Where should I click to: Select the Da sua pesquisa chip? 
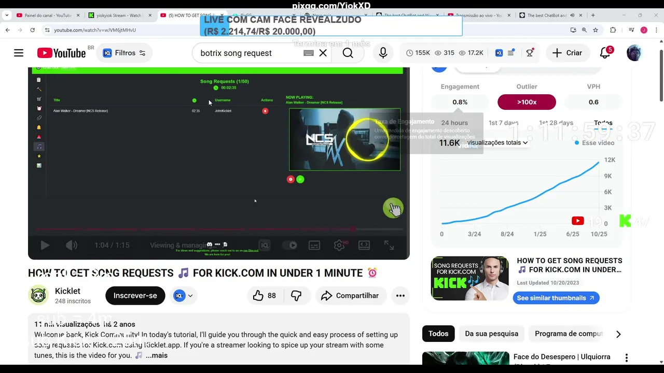click(x=491, y=334)
